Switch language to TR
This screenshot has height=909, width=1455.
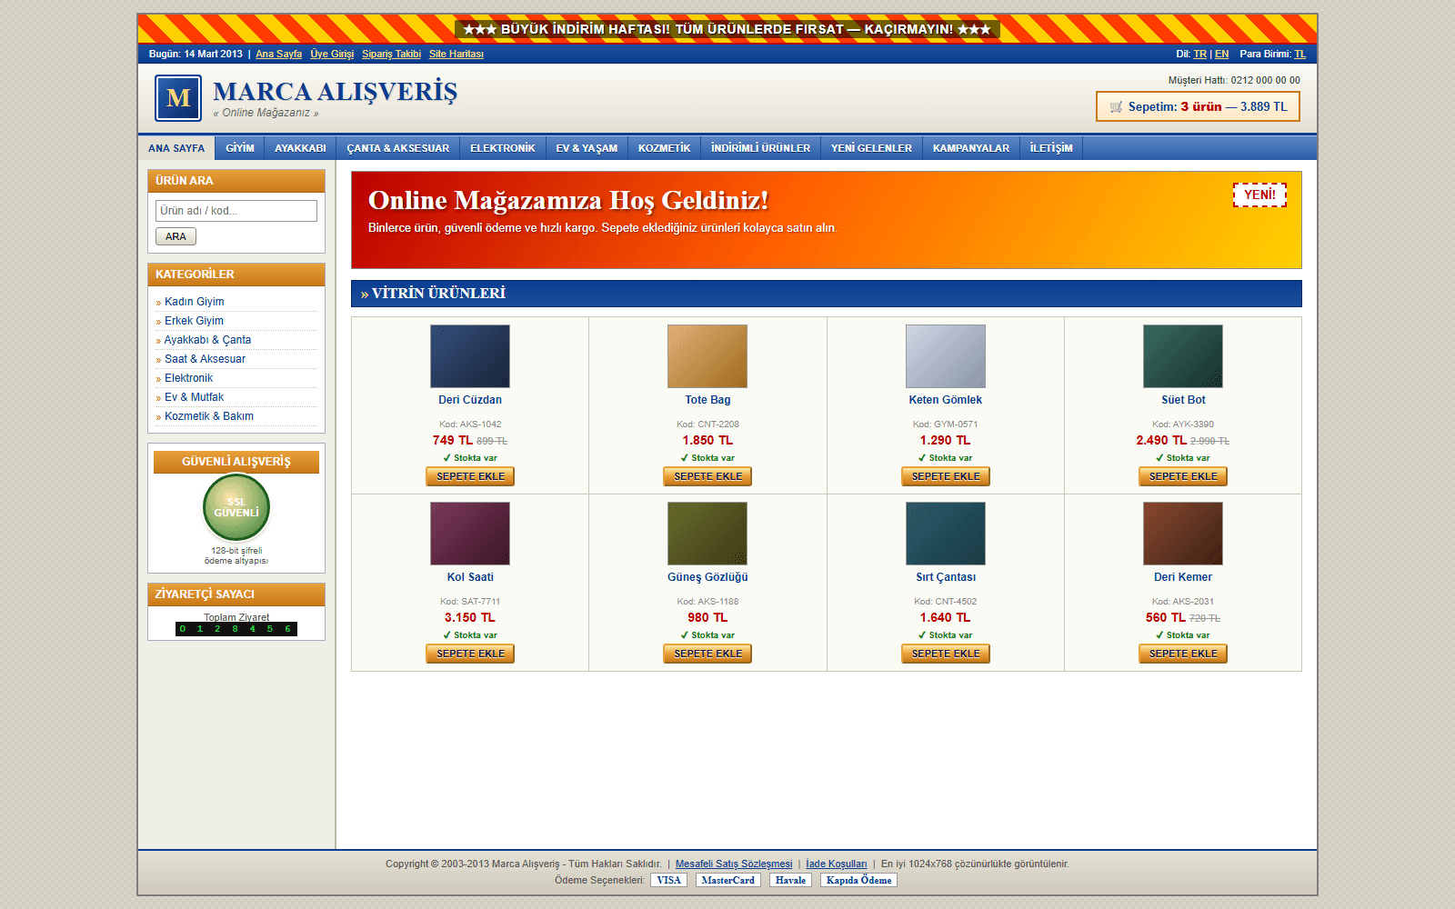coord(1199,54)
